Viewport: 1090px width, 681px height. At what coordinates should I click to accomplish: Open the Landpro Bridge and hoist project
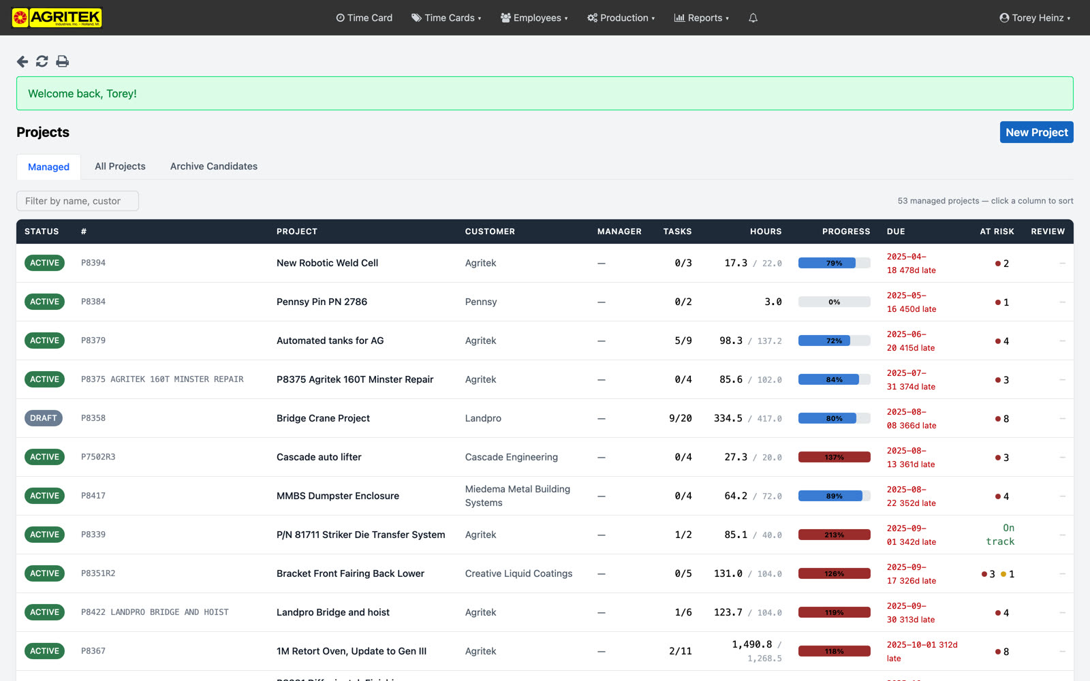[x=333, y=612]
